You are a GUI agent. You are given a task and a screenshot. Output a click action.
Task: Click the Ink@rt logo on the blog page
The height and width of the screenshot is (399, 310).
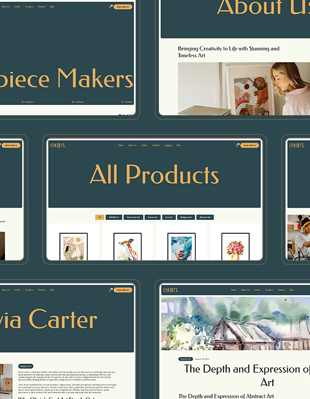pos(170,290)
